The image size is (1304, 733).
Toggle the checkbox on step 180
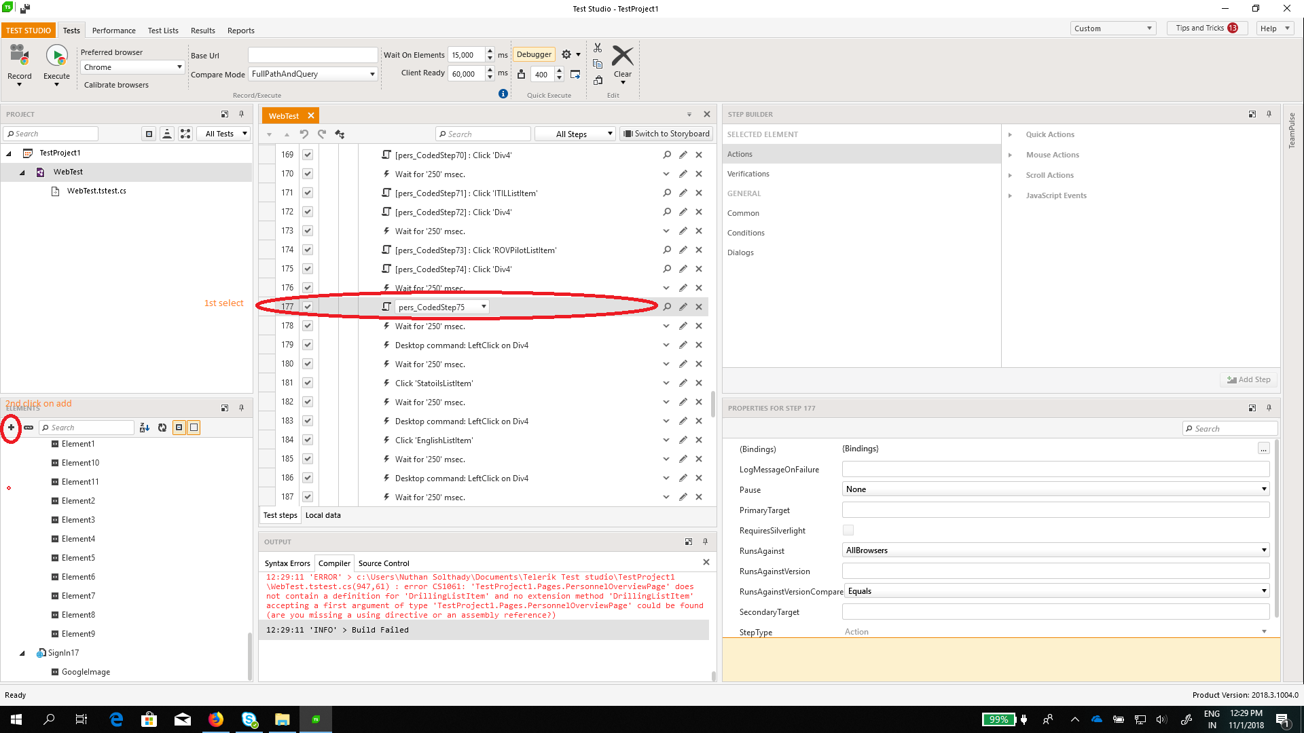click(308, 364)
